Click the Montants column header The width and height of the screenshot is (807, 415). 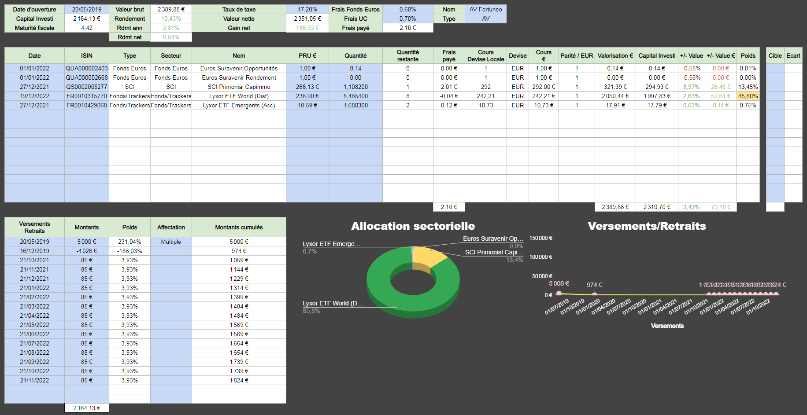pos(87,227)
